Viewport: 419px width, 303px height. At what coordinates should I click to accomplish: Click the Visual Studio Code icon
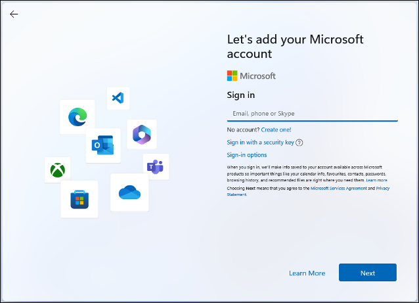[118, 98]
